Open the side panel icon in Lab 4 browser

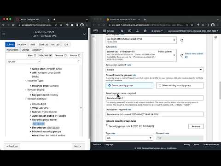pos(77,25)
